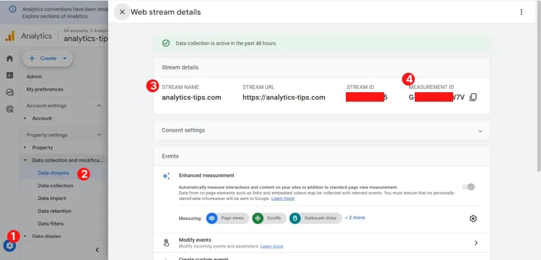This screenshot has width=541, height=260.
Task: Select Data retention
Action: coord(54,211)
